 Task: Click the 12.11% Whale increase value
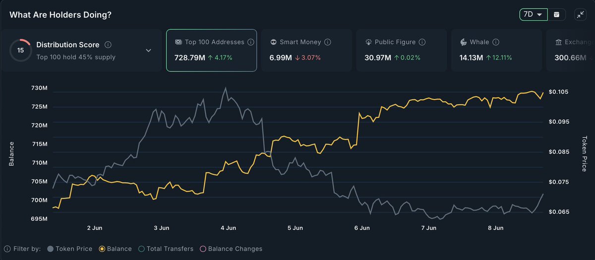point(501,58)
